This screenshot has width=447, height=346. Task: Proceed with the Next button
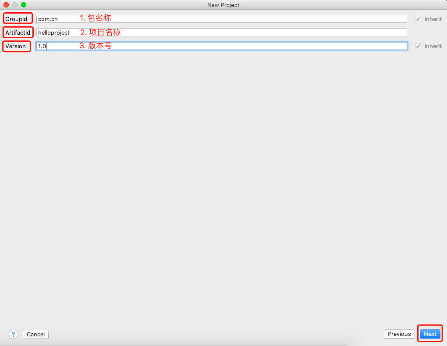pyautogui.click(x=430, y=334)
